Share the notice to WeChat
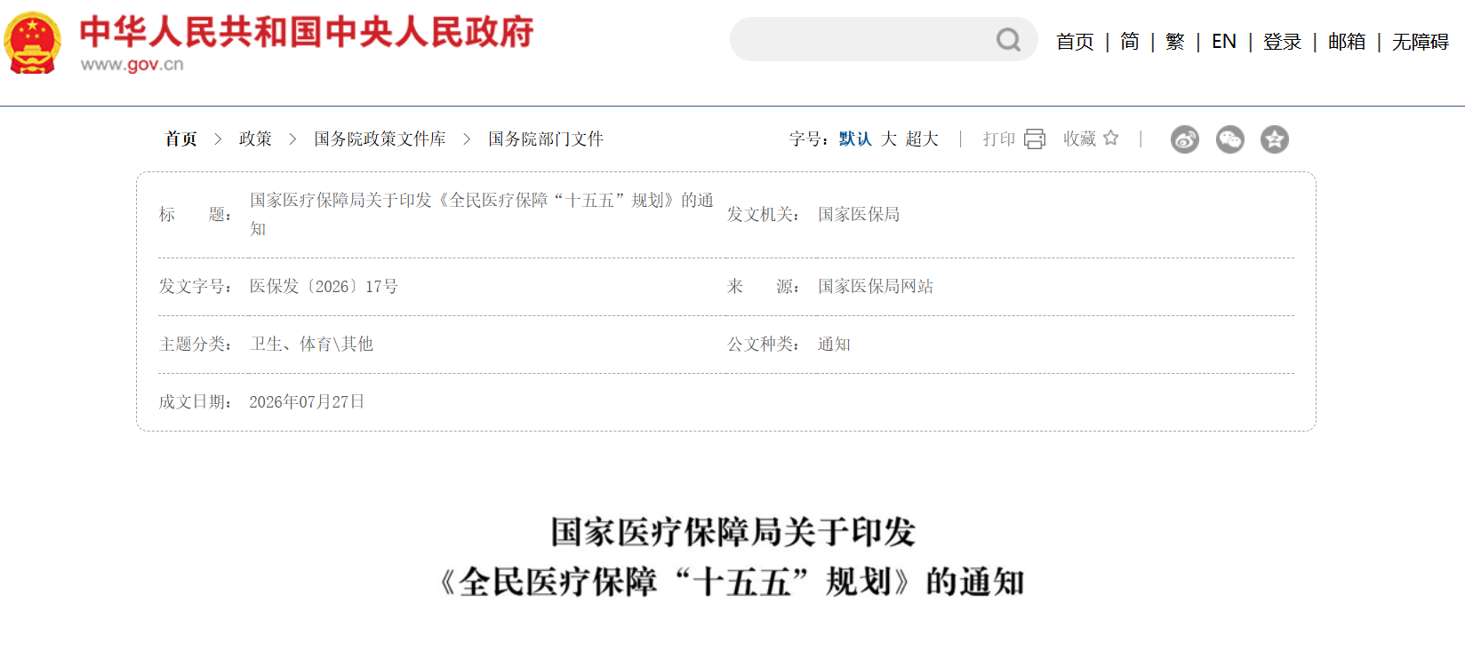The width and height of the screenshot is (1465, 650). pos(1230,139)
